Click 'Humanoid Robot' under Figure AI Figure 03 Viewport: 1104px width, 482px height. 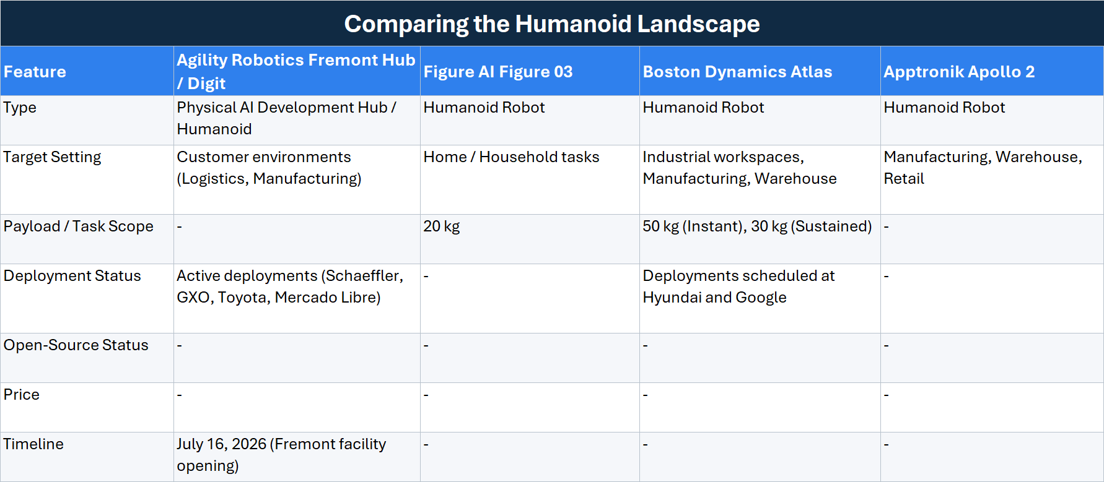coord(484,108)
